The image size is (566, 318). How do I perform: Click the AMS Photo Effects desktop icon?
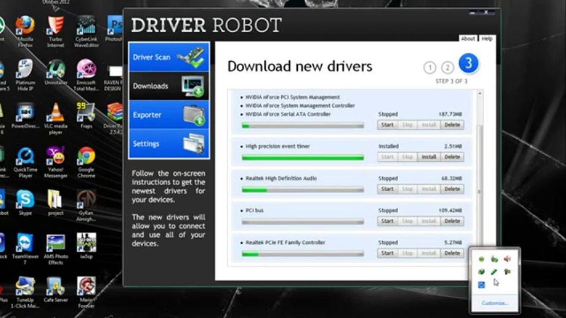[x=55, y=248]
